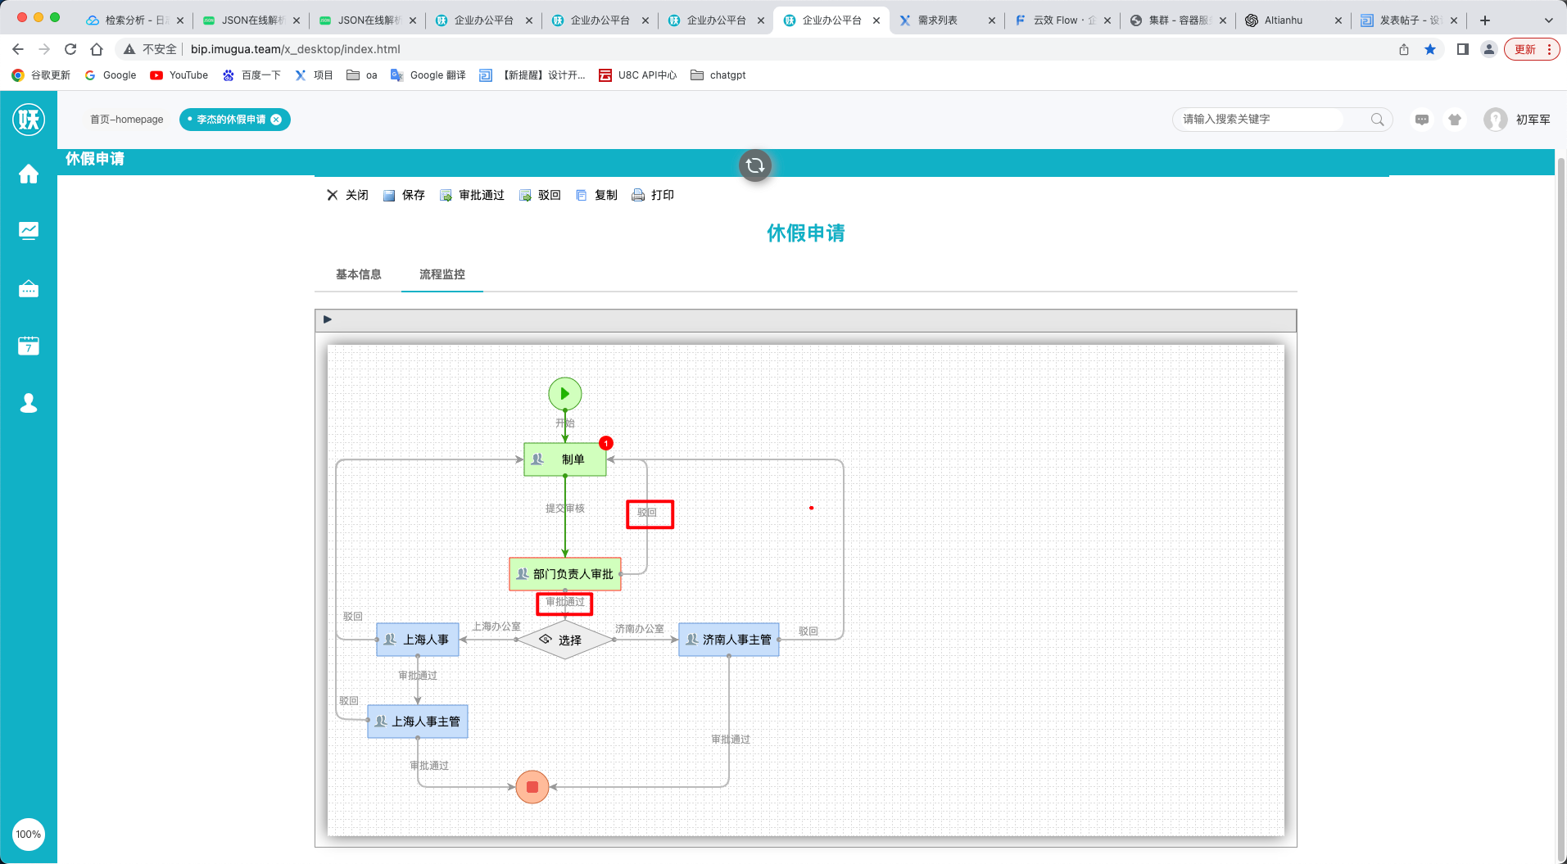
Task: Select the 部门负责人审批 flow node
Action: 565,574
